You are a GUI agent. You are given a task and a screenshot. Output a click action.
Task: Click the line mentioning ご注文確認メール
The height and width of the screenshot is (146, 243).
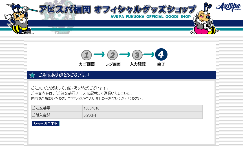(x=82, y=93)
